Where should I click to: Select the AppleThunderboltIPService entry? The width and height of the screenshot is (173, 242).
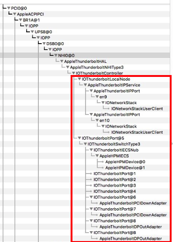tap(114, 85)
